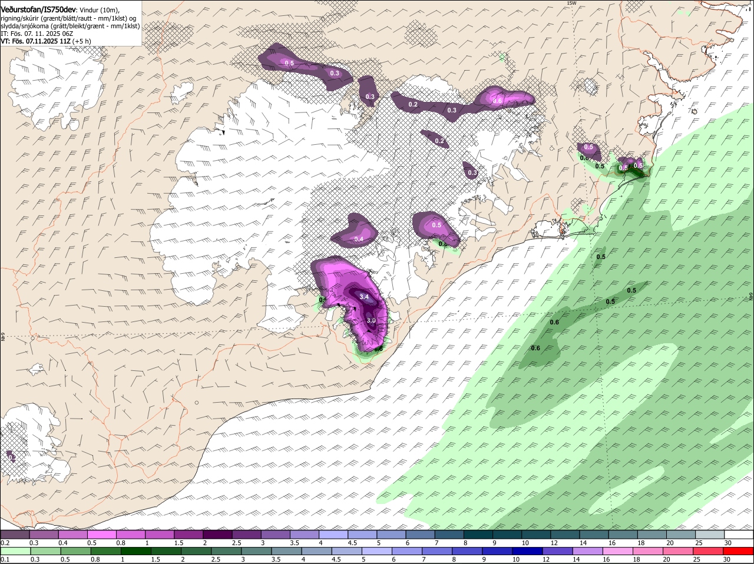Select lower legend swatch starting at 3
This screenshot has width=754, height=564.
256,551
